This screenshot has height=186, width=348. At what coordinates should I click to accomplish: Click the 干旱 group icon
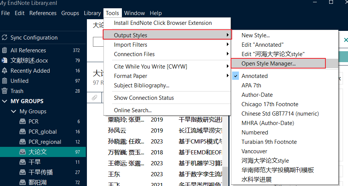point(23,162)
